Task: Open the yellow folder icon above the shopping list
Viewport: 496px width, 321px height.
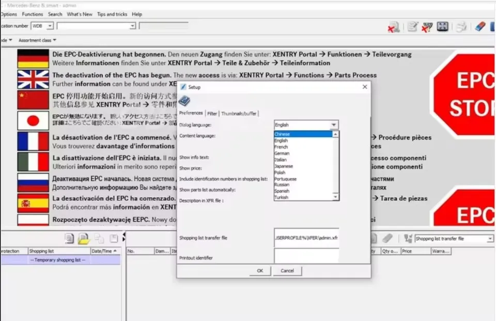Action: [84, 238]
